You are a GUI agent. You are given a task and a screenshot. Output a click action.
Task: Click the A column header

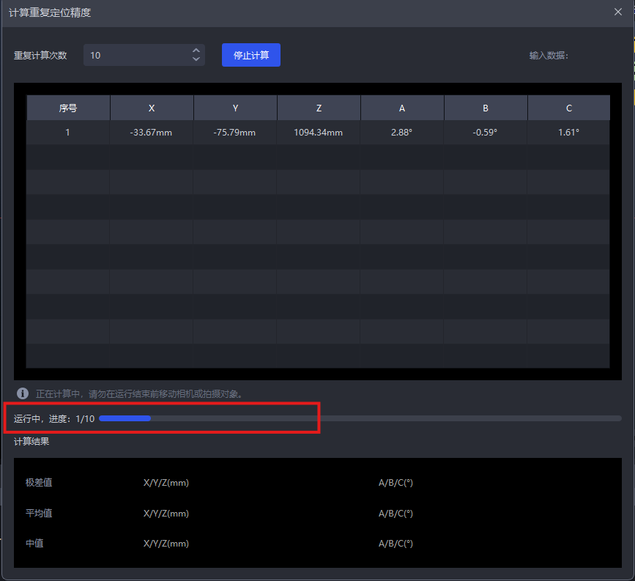(x=402, y=108)
